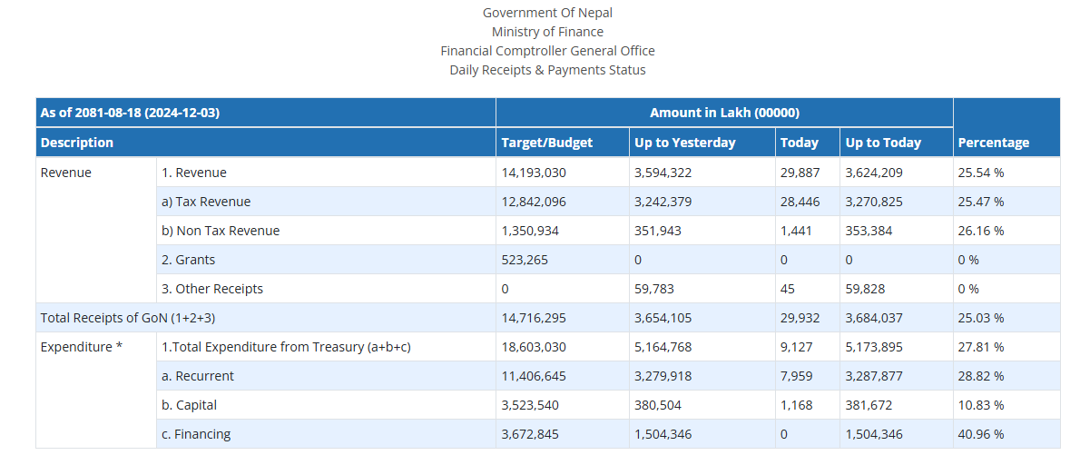This screenshot has width=1080, height=465.
Task: Select the Amount in Lakh header
Action: coord(724,113)
